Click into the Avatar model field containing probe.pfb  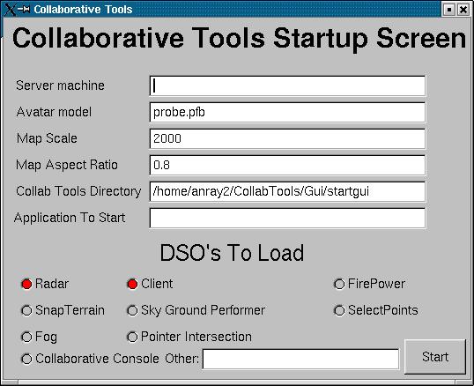[287, 113]
